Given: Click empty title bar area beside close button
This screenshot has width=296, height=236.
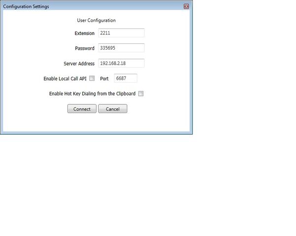Looking at the screenshot, I should (x=123, y=6).
